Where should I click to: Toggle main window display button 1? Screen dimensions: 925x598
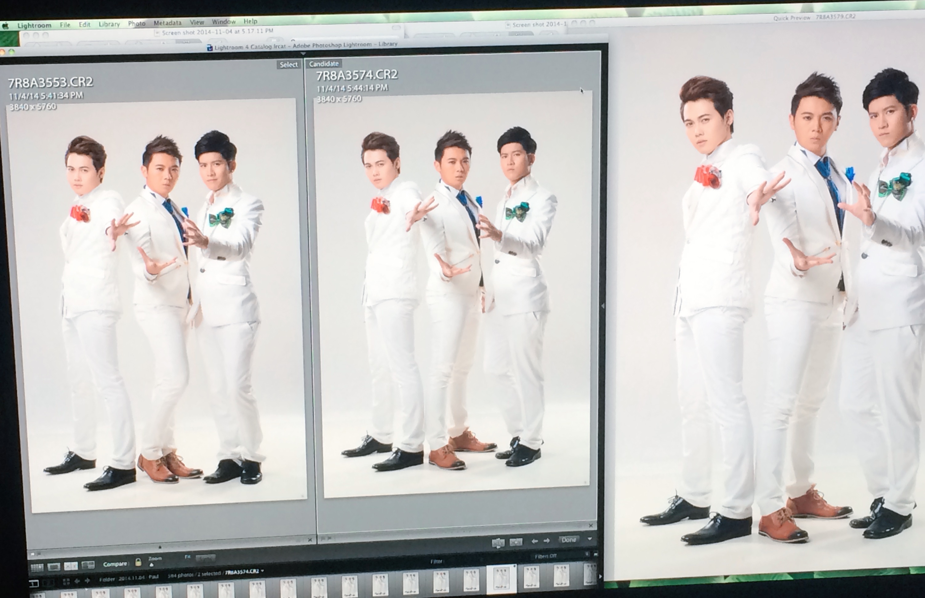(x=34, y=583)
